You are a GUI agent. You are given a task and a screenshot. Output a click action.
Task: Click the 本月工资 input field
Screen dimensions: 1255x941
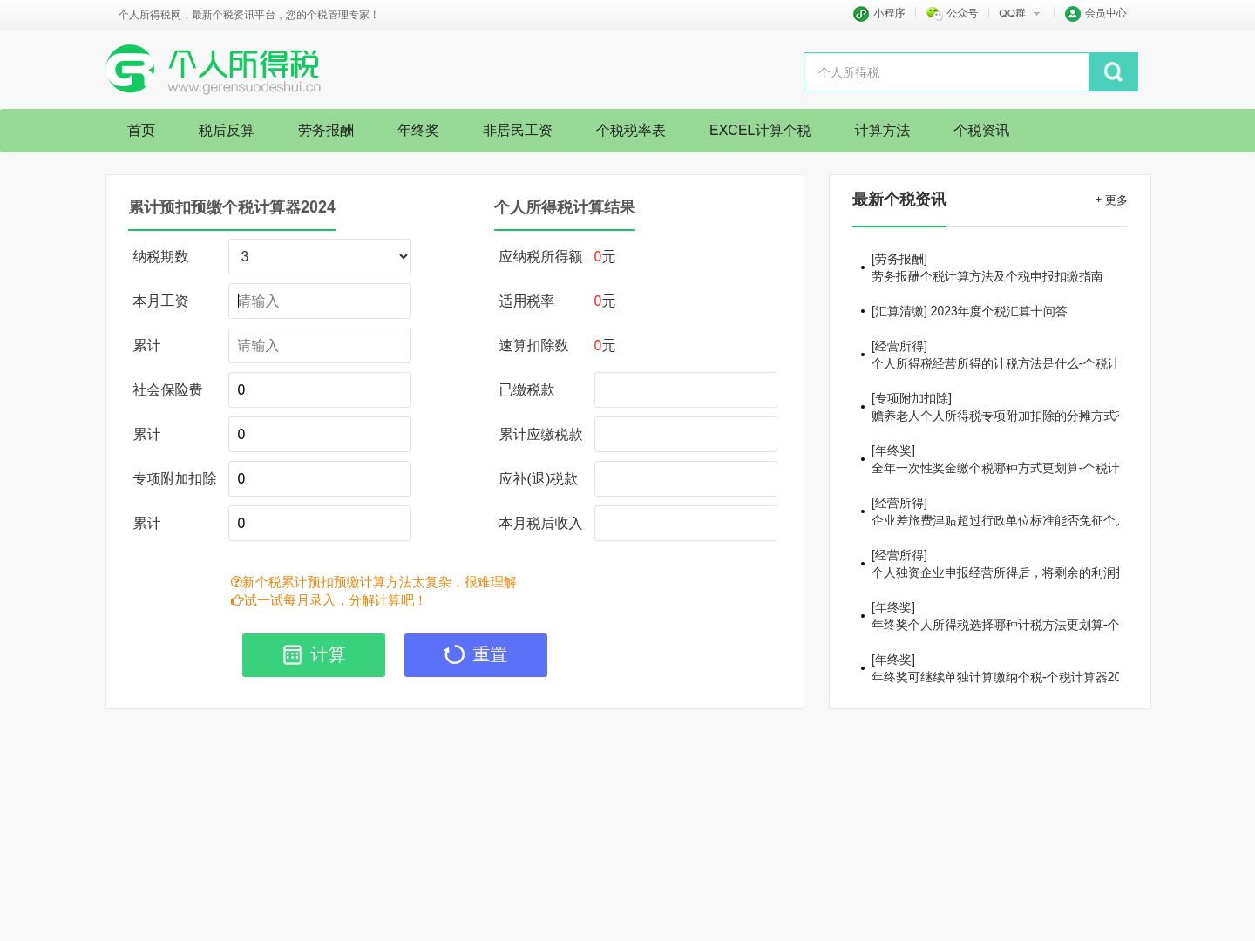coord(320,301)
